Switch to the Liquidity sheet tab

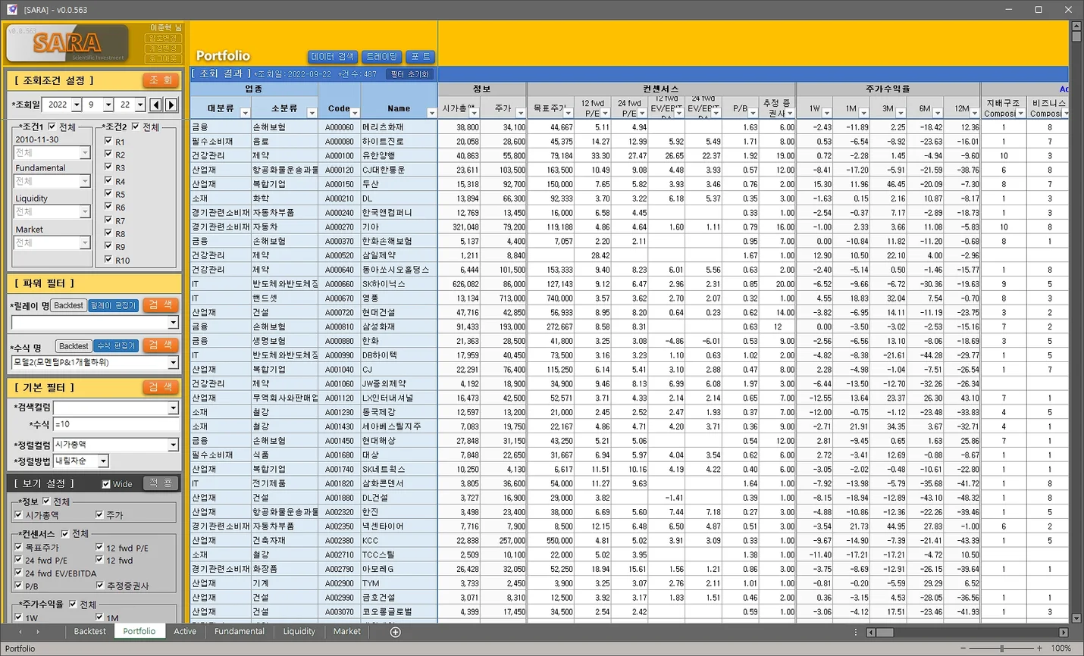point(299,632)
